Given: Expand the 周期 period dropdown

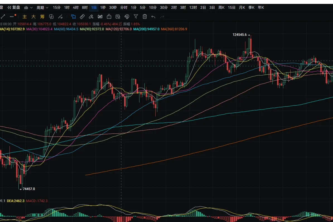Looking at the screenshot, I should coord(42,8).
